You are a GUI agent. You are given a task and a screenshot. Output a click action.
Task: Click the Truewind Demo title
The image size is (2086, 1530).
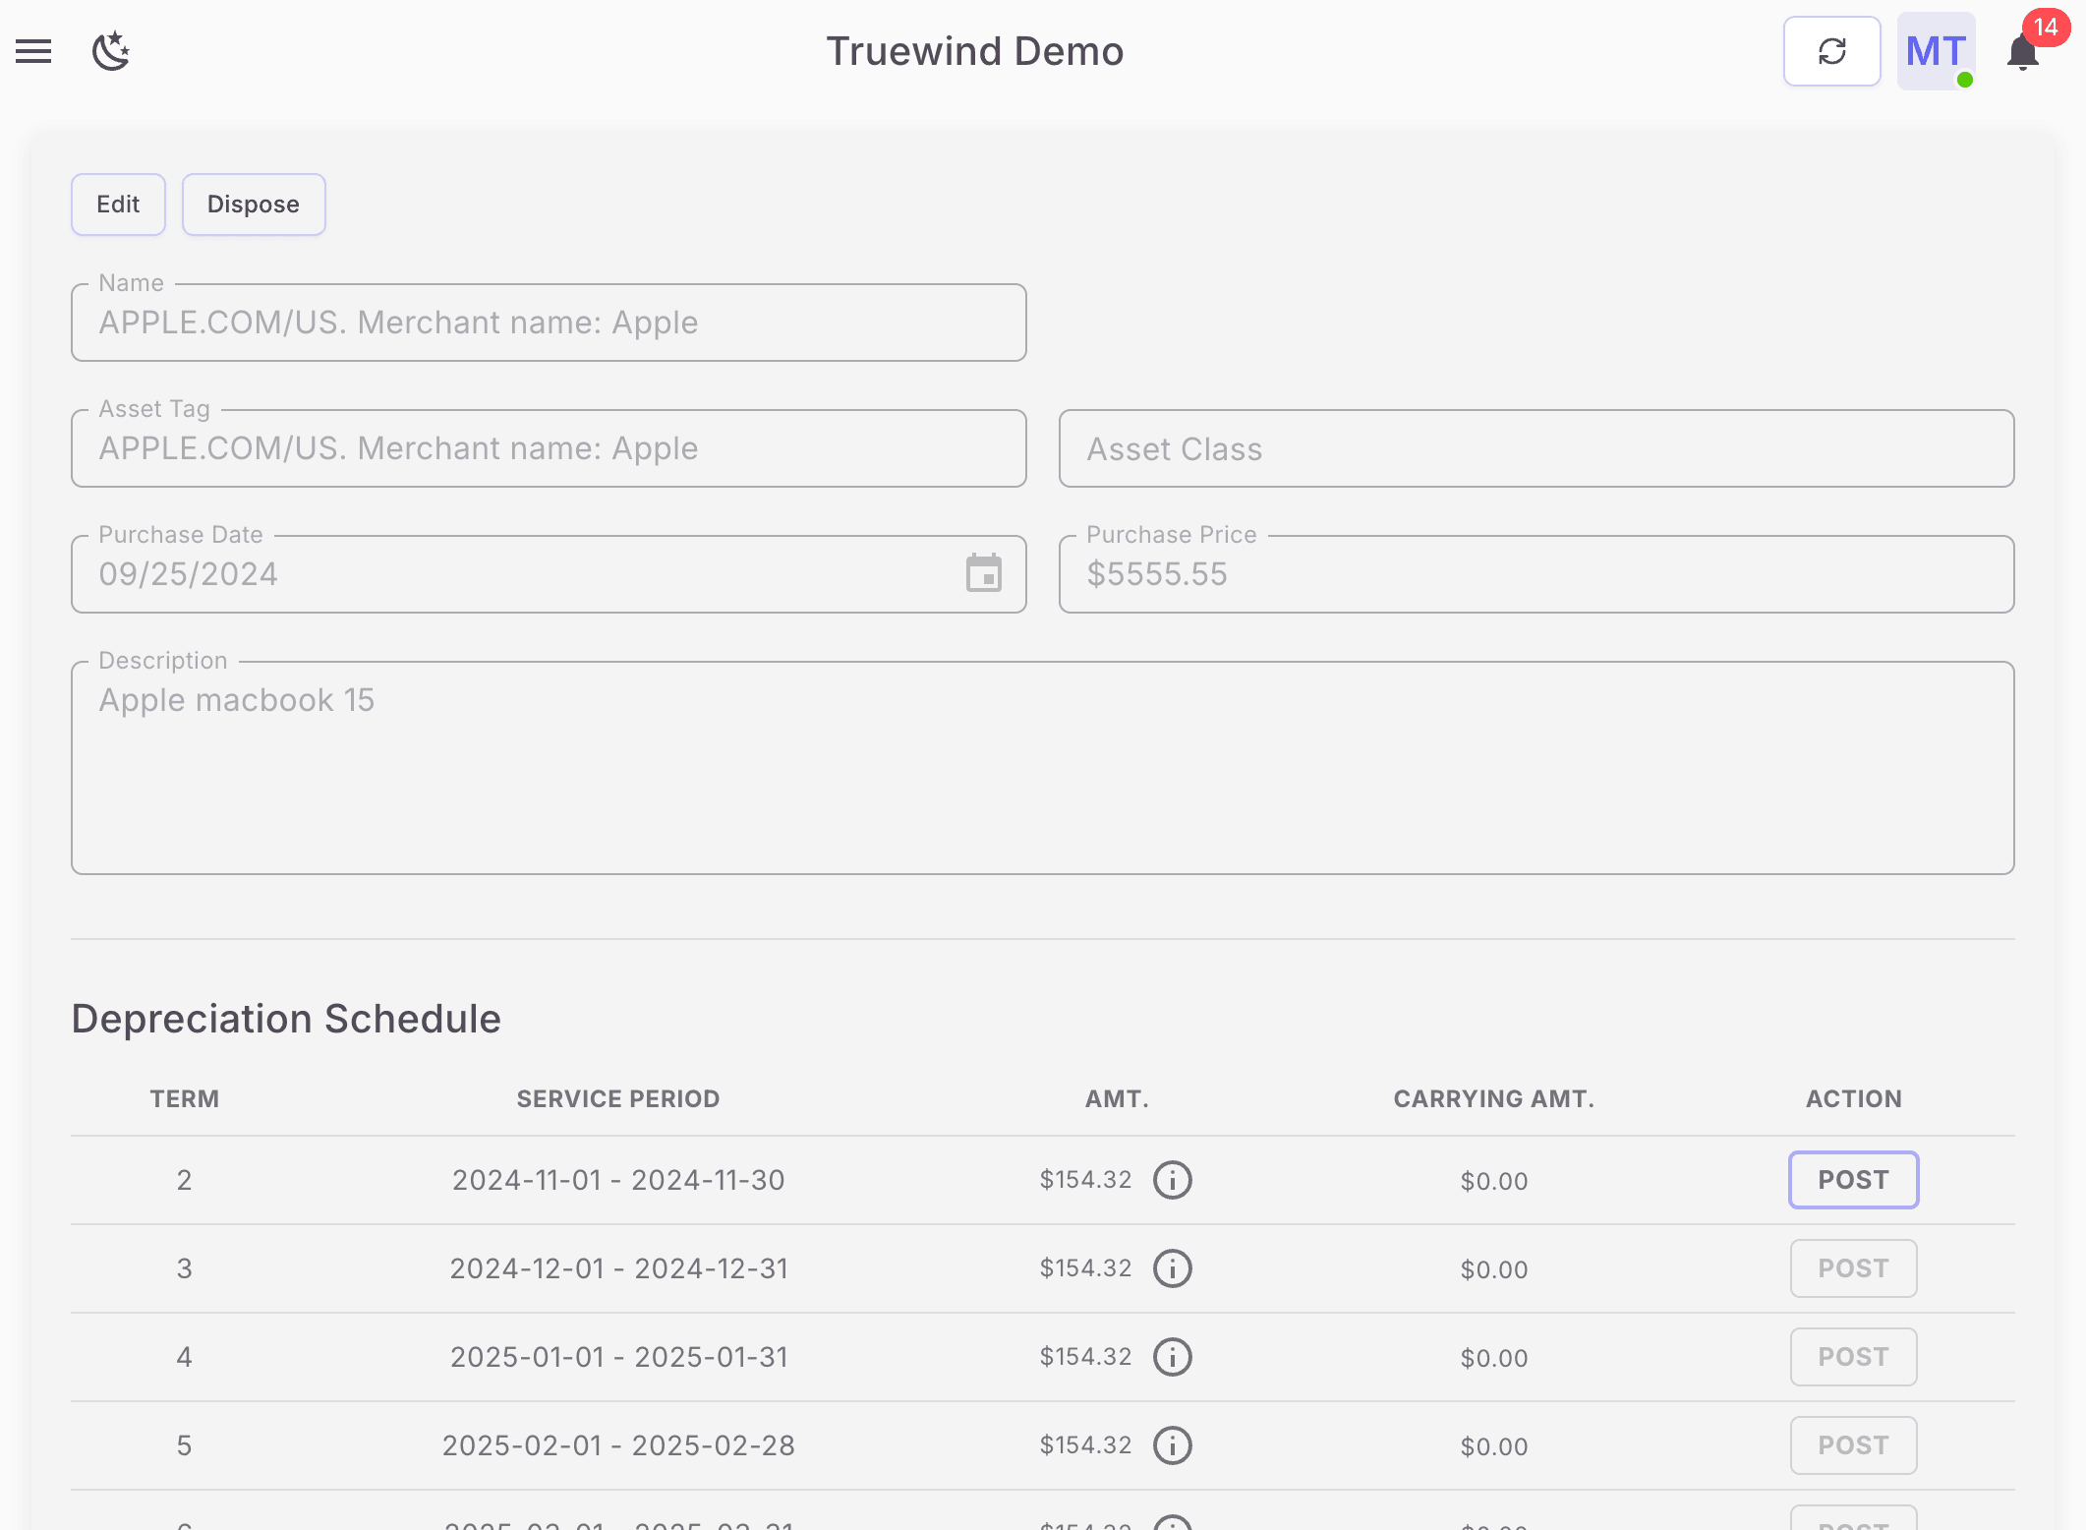pyautogui.click(x=974, y=50)
